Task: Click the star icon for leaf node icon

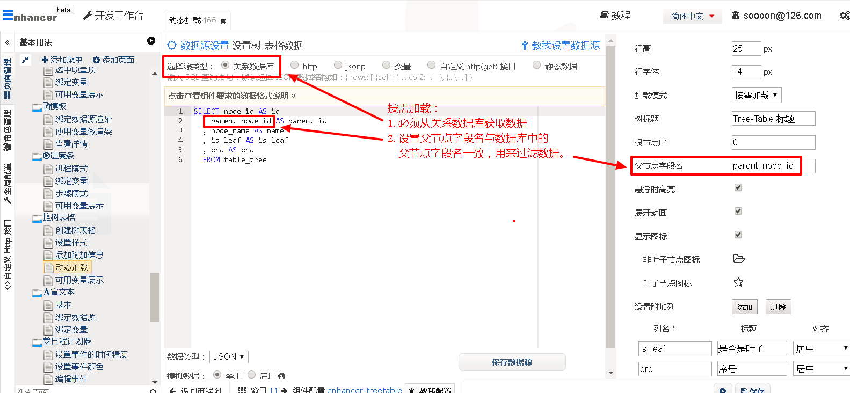Action: (x=738, y=282)
